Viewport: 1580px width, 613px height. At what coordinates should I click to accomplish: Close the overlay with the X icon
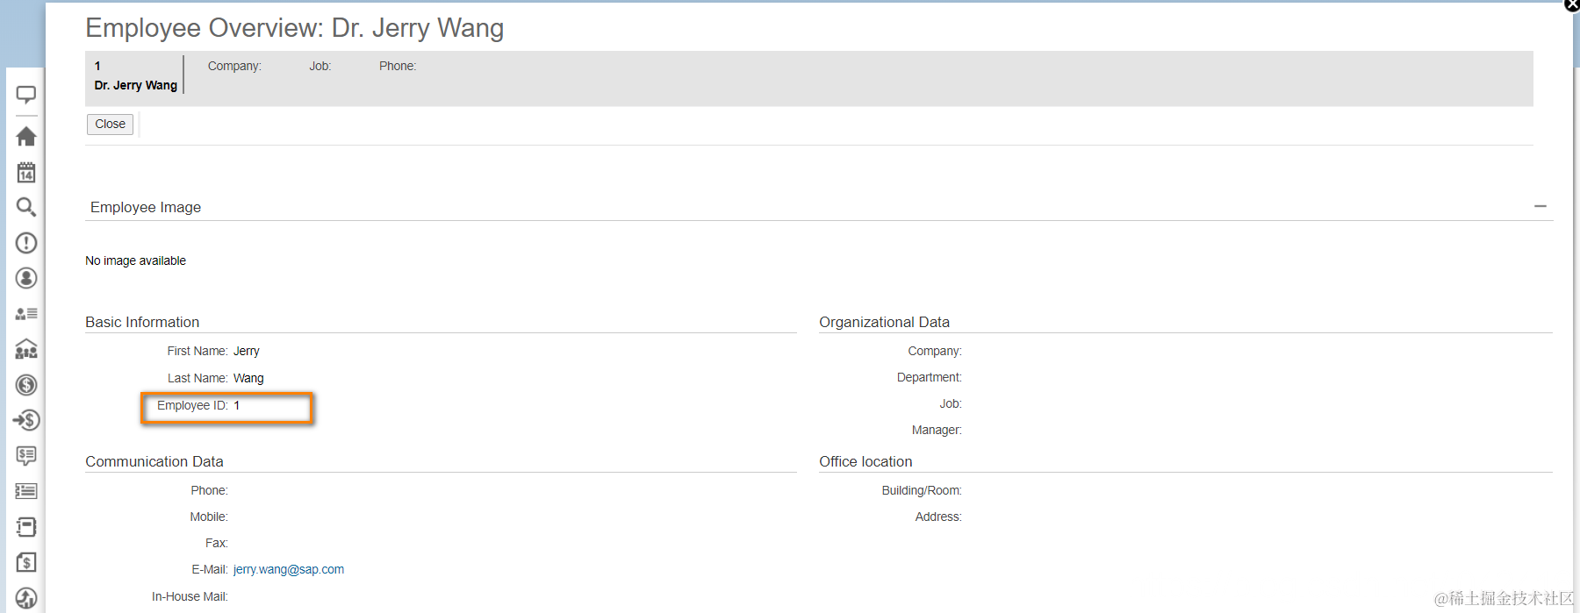point(1572,4)
